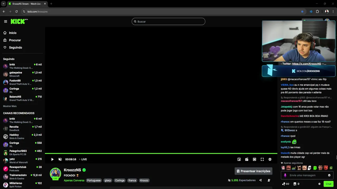
Task: Click the KroozzNS channel name
Action: [x=72, y=170]
